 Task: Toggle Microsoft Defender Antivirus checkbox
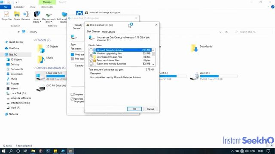click(91, 50)
